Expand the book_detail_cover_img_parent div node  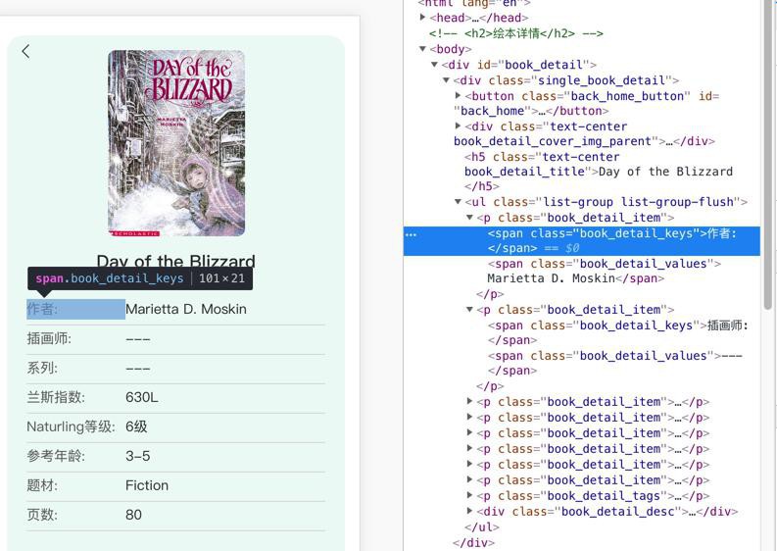(x=458, y=125)
